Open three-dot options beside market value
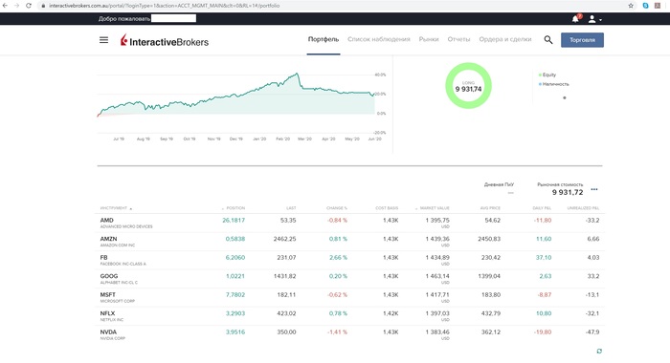 (x=594, y=189)
